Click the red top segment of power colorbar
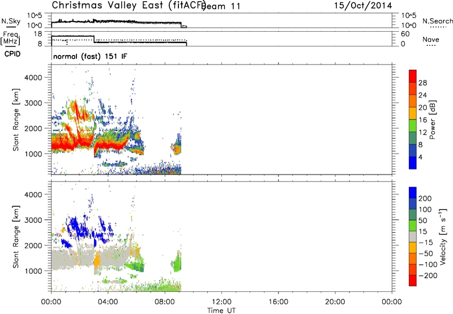This screenshot has width=453, height=314. (x=413, y=76)
